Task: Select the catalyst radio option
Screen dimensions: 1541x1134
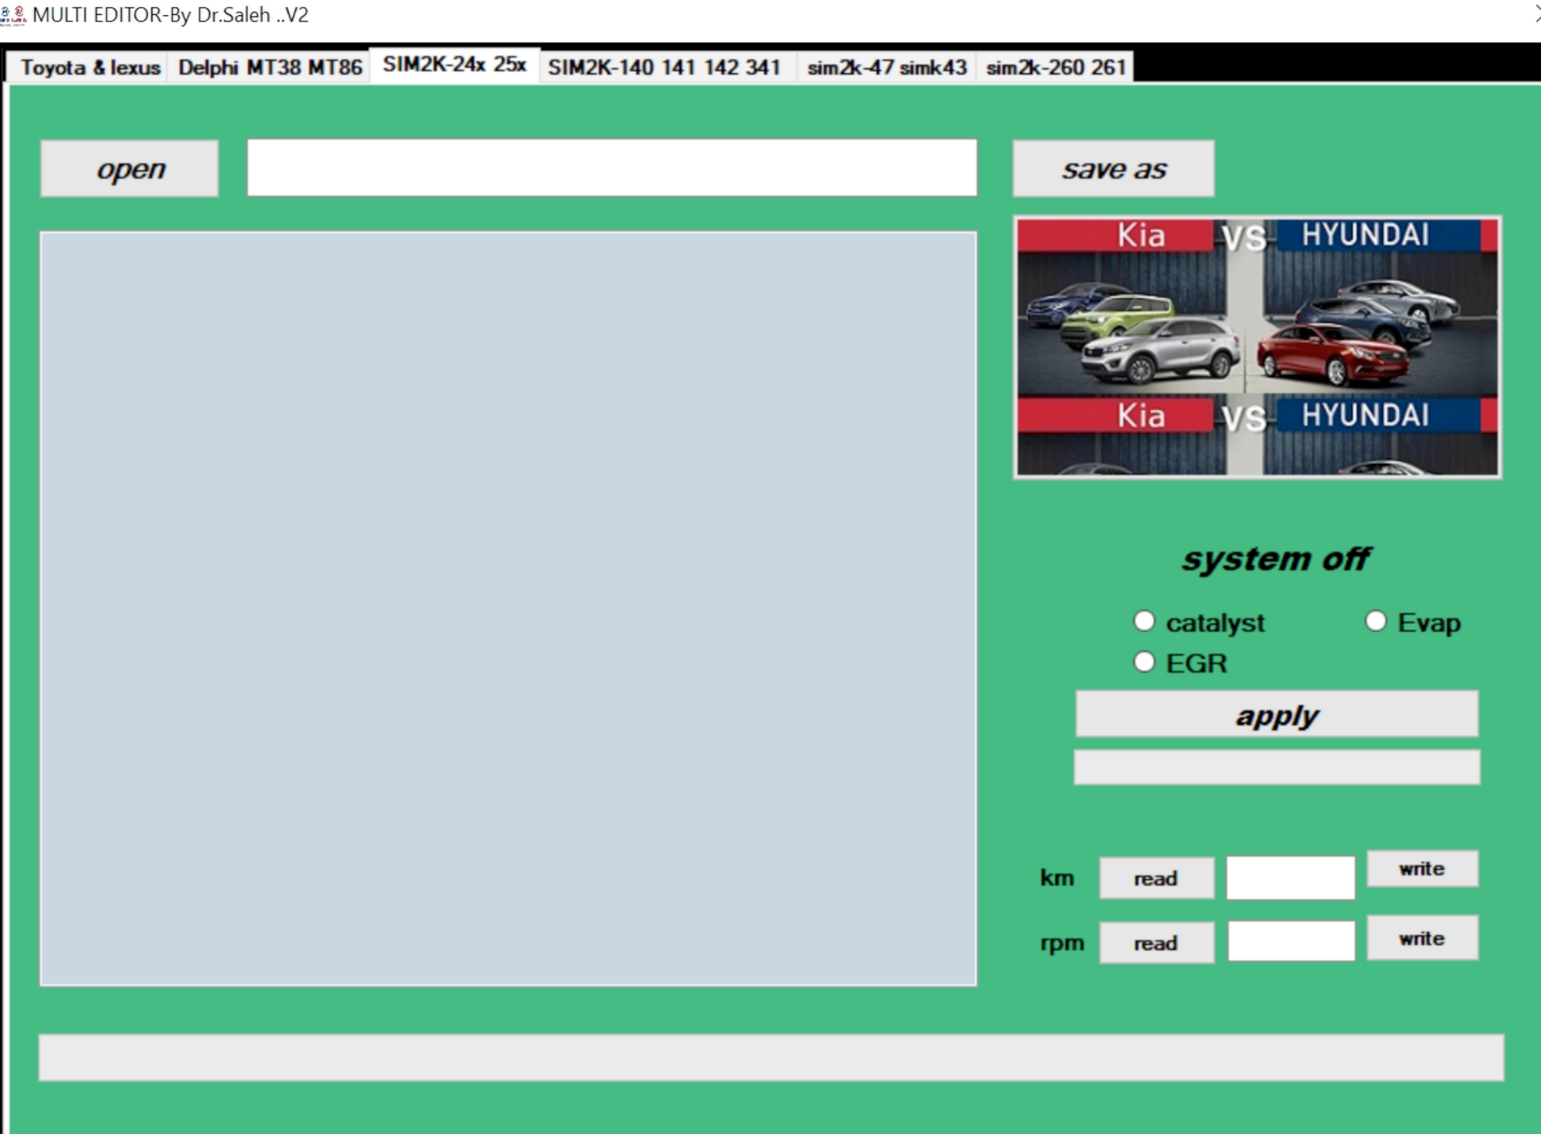Action: click(x=1143, y=622)
